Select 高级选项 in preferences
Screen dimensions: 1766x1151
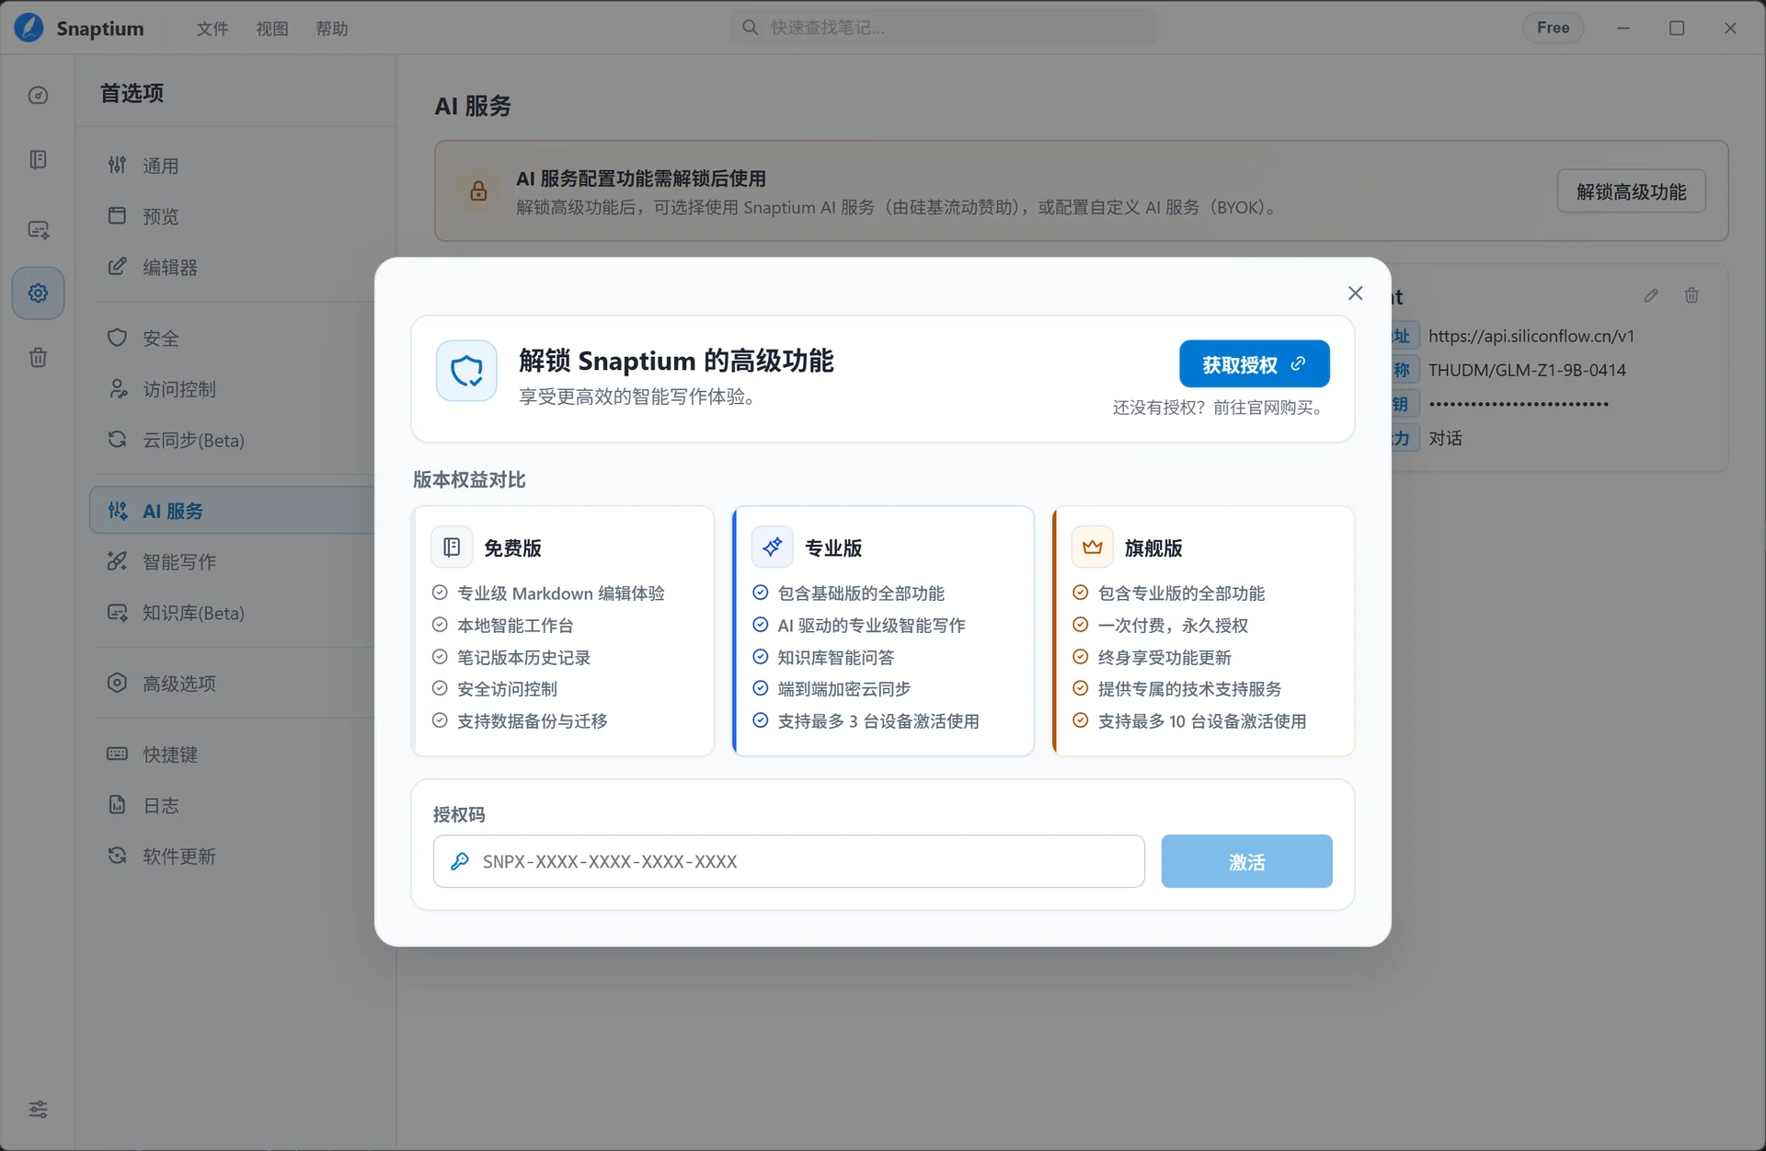235,684
